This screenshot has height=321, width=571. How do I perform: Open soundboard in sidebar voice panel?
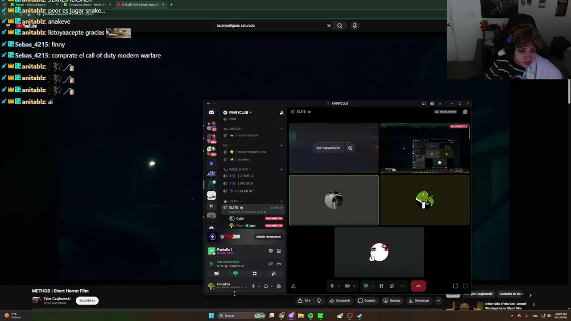[273, 273]
